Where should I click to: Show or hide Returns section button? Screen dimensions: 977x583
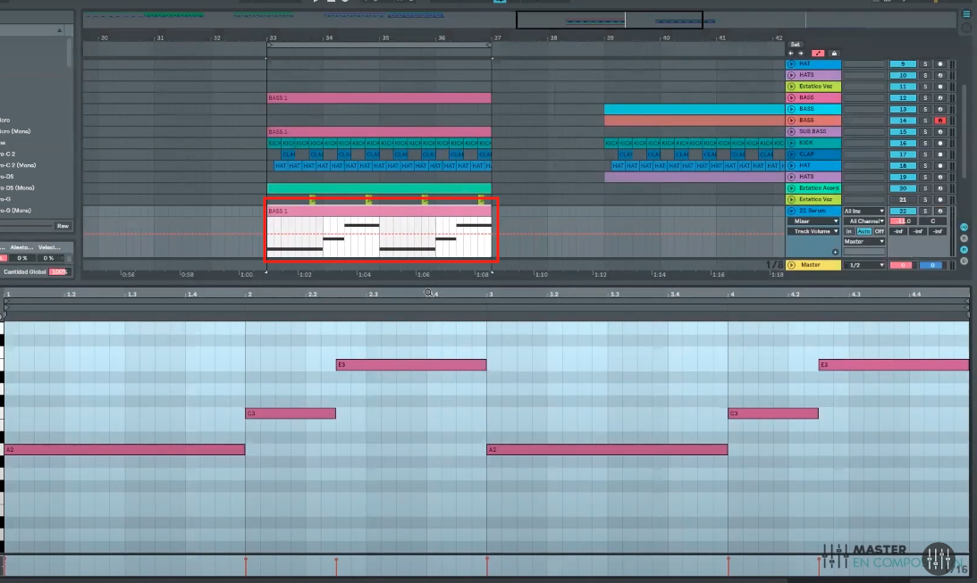[x=964, y=238]
